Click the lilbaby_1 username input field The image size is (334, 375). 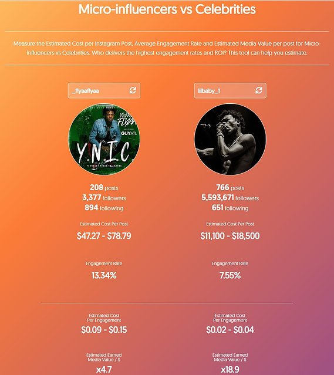[x=230, y=90]
